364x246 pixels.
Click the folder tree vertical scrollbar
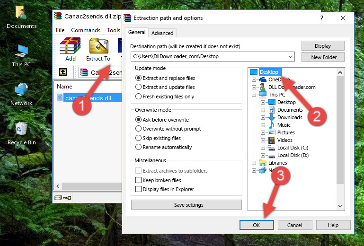(340, 130)
